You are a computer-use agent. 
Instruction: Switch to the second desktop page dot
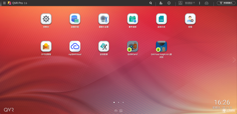click(118, 102)
